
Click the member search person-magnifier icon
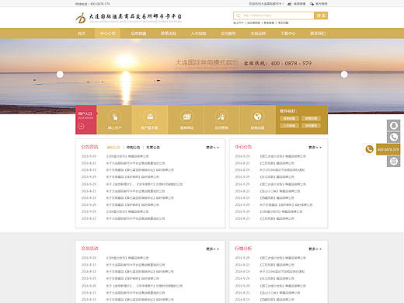click(221, 117)
